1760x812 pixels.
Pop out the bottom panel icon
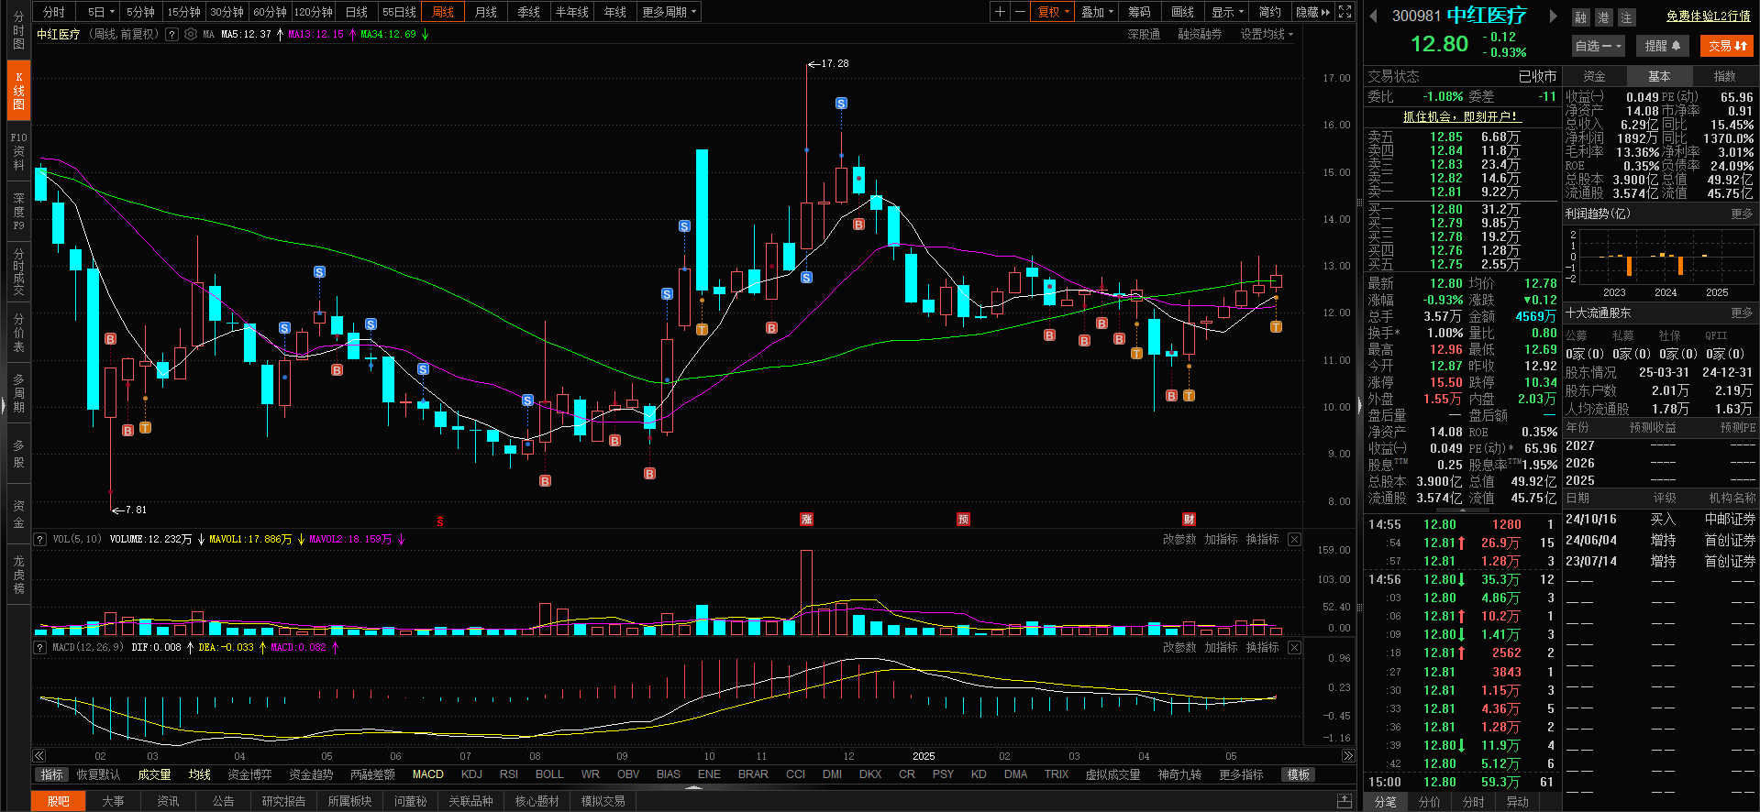(x=1345, y=801)
